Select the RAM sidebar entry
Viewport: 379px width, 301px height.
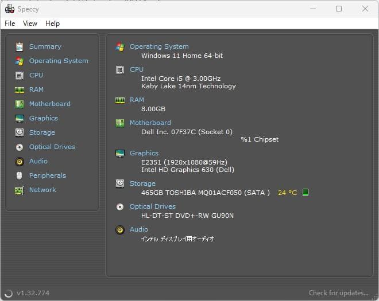click(36, 89)
